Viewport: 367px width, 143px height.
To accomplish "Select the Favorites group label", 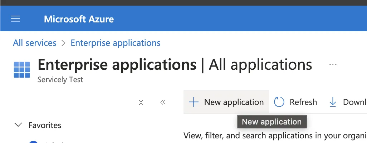I will coord(45,125).
